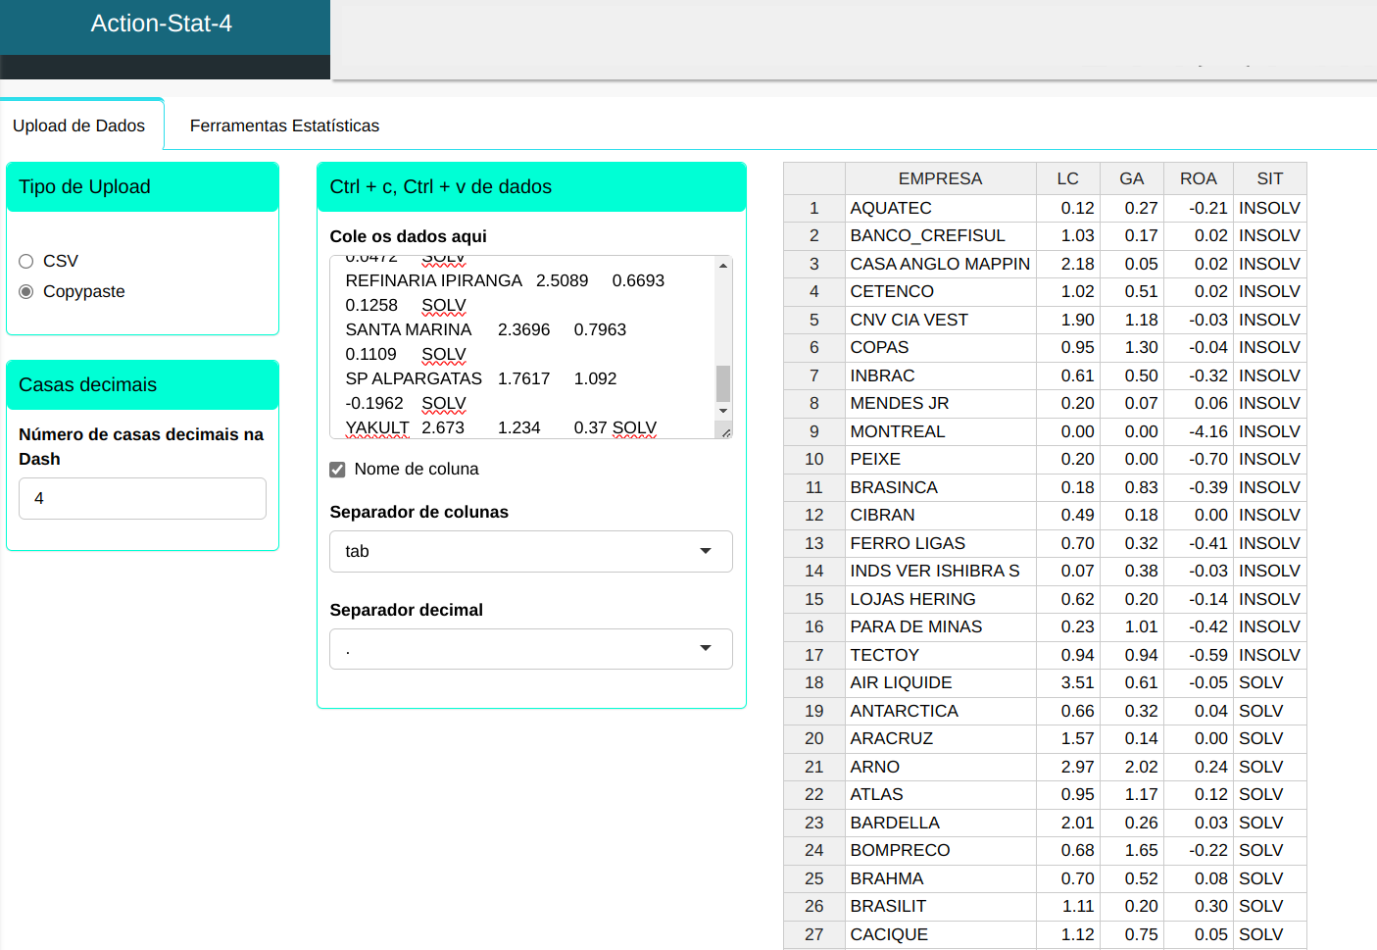Select row number 18 header

point(813,682)
